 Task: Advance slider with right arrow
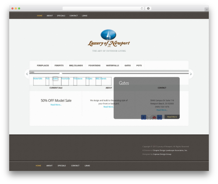191,74
